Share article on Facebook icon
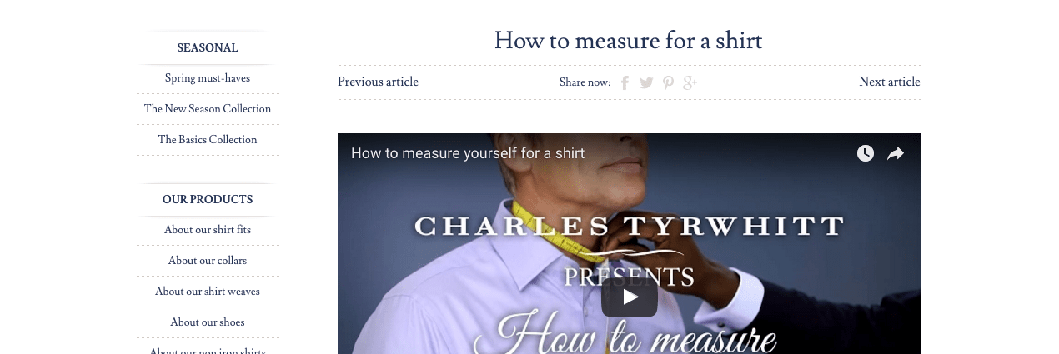This screenshot has height=354, width=1059. click(x=625, y=82)
